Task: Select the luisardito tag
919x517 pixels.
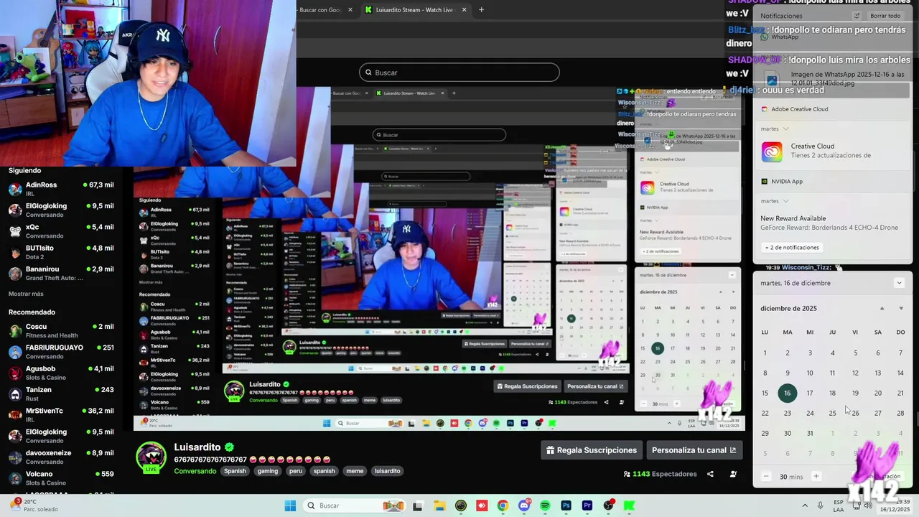Action: click(x=388, y=471)
